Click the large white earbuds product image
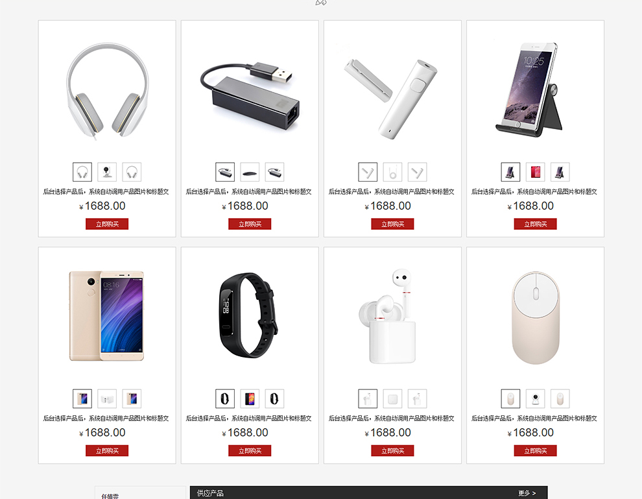Screen dimensions: 642x499 [387, 316]
